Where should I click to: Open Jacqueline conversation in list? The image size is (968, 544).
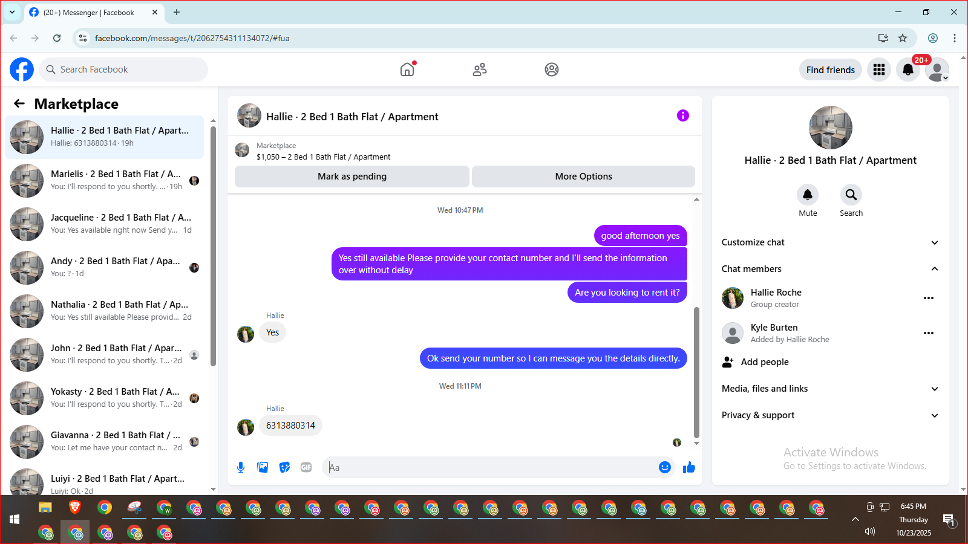pos(104,224)
